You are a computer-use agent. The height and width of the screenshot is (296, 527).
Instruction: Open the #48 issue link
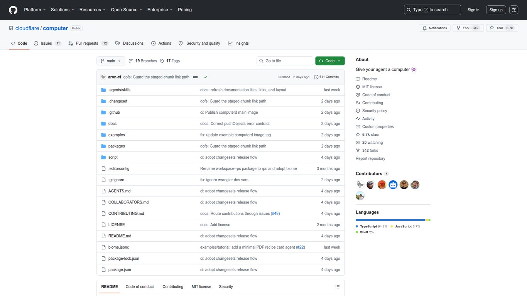tap(275, 214)
